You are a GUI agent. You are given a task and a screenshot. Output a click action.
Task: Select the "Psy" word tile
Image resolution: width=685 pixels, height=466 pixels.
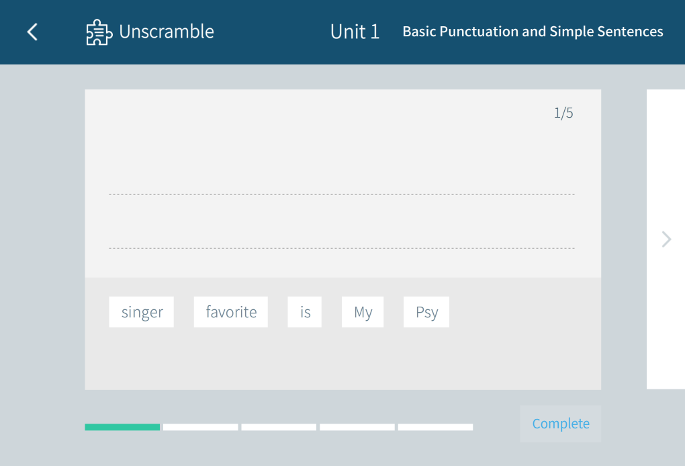click(426, 312)
